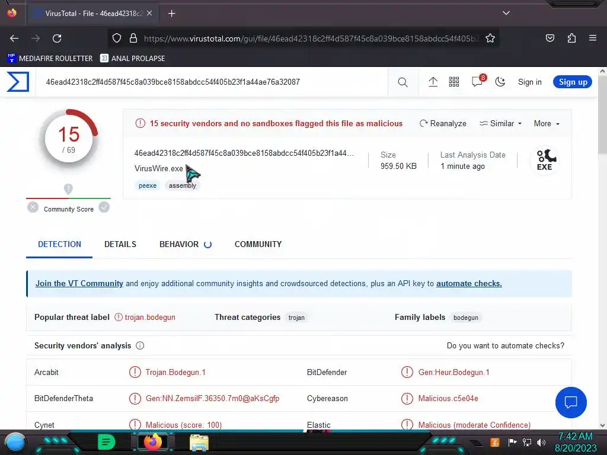Downvote using community score X
Image resolution: width=607 pixels, height=455 pixels.
[x=33, y=207]
